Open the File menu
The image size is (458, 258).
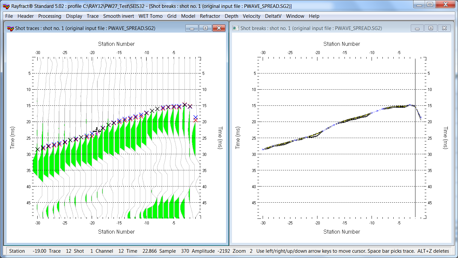point(9,16)
